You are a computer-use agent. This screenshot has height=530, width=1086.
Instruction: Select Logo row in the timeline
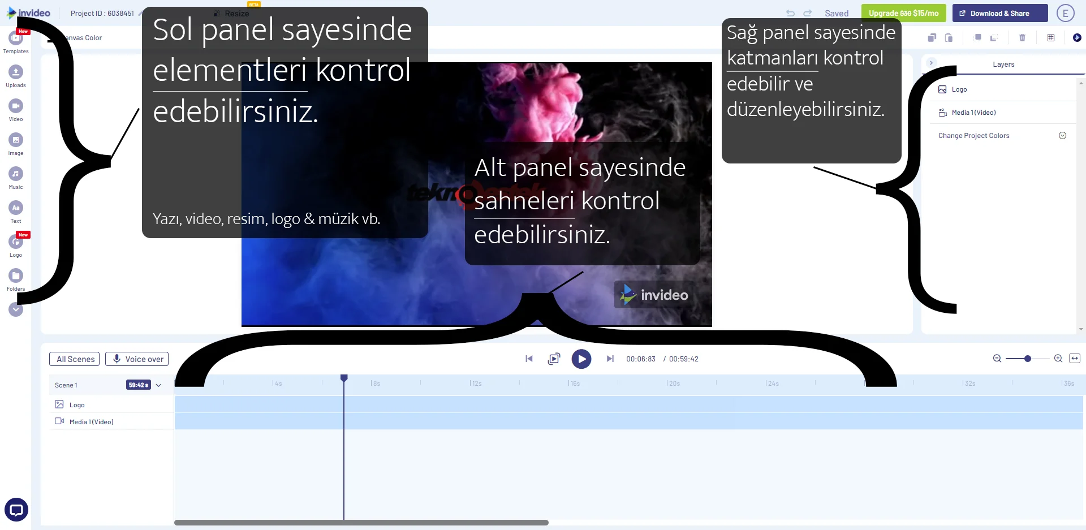point(111,405)
